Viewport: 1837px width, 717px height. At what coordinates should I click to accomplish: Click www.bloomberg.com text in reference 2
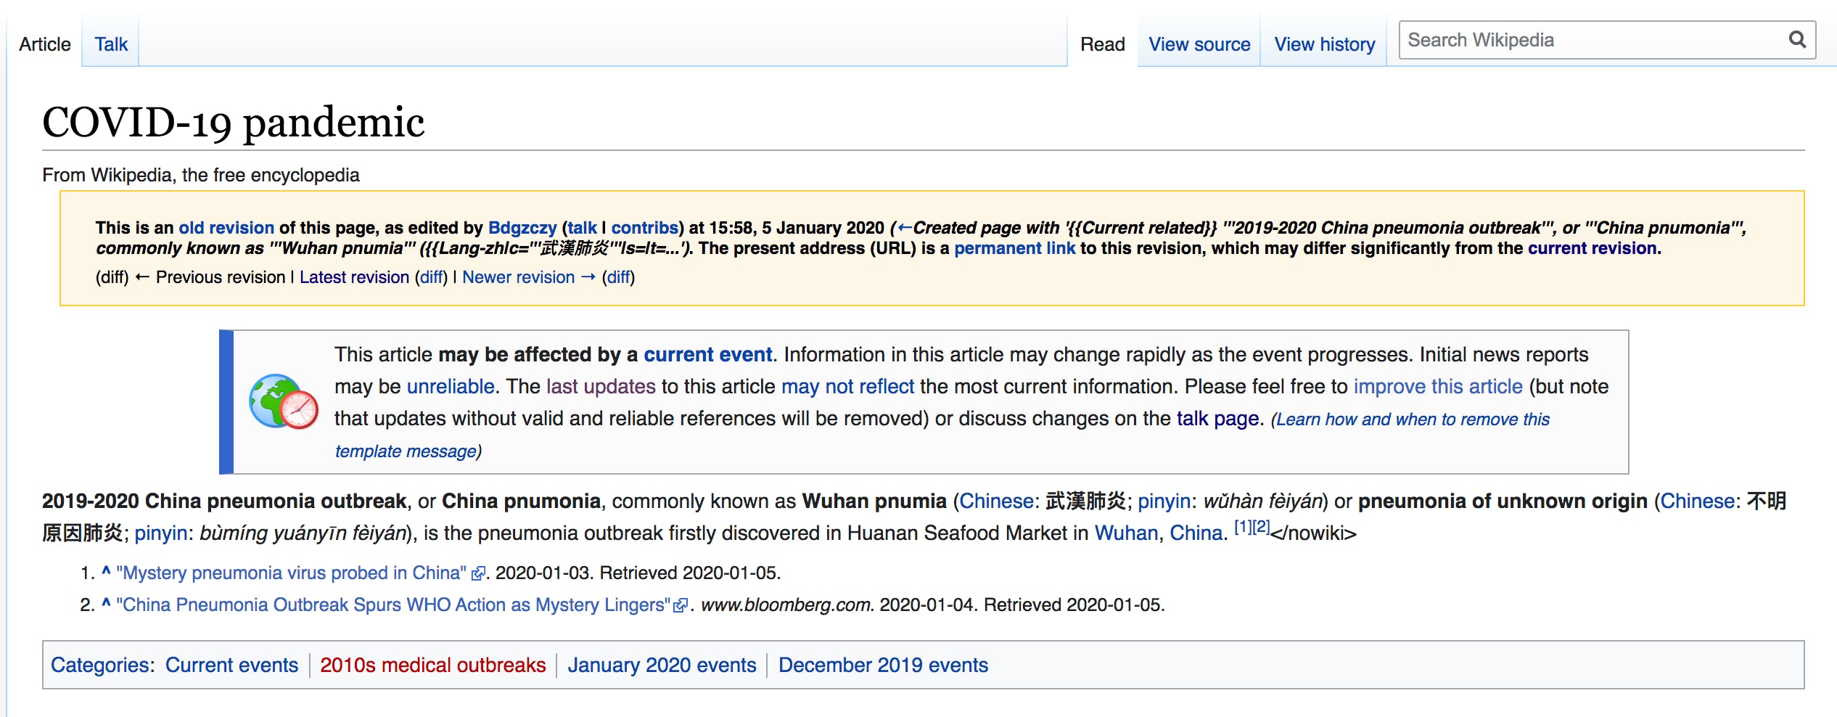tap(786, 605)
